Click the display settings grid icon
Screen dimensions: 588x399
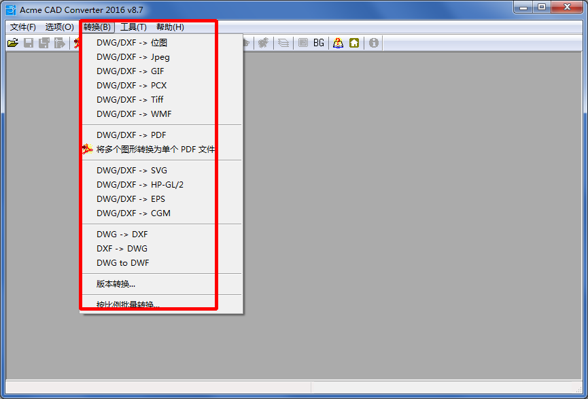302,42
